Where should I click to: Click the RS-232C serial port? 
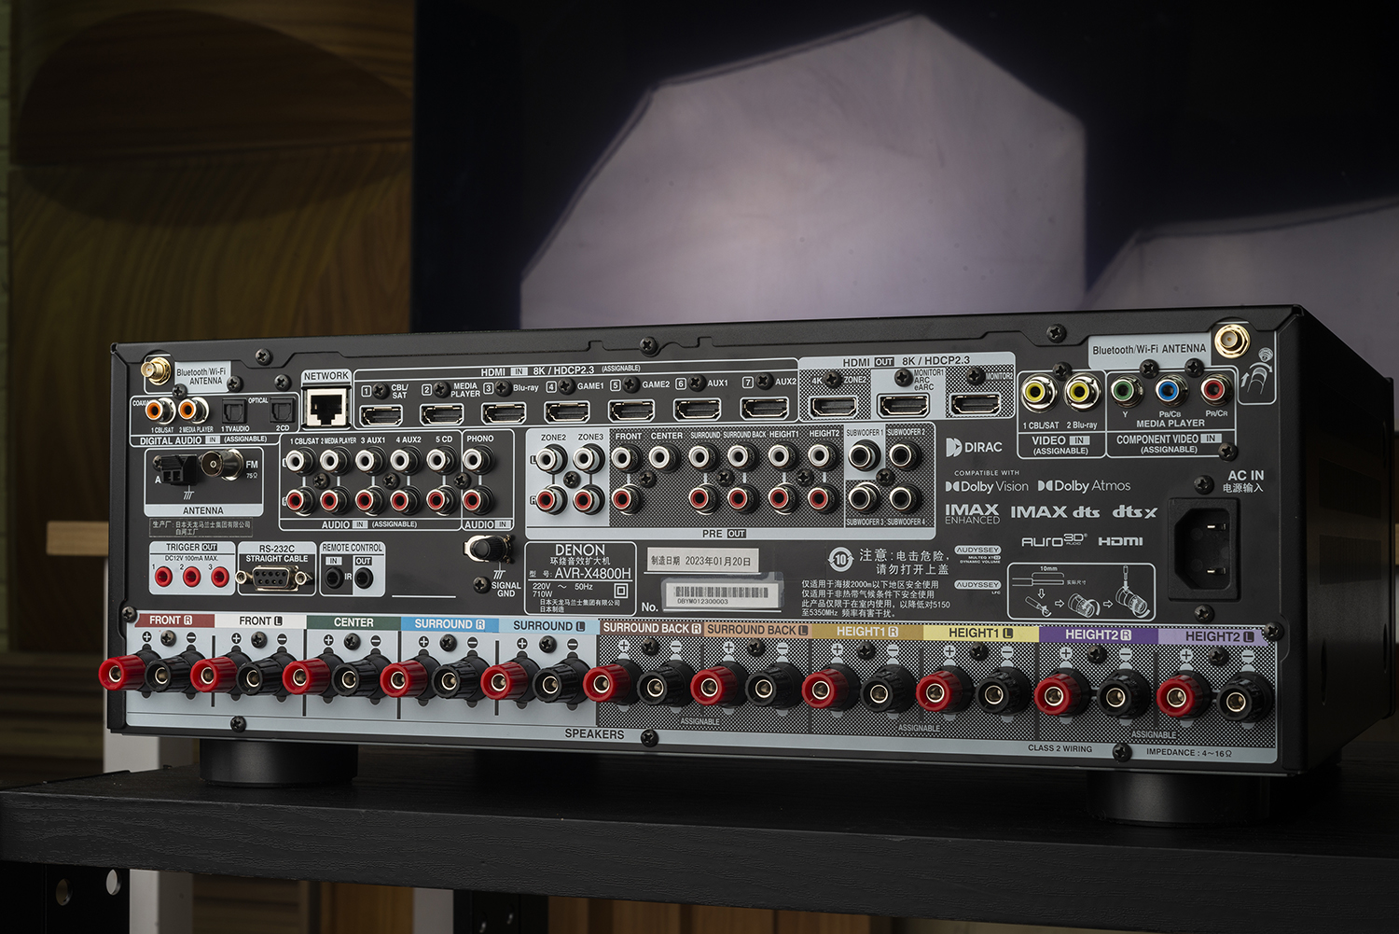[274, 579]
